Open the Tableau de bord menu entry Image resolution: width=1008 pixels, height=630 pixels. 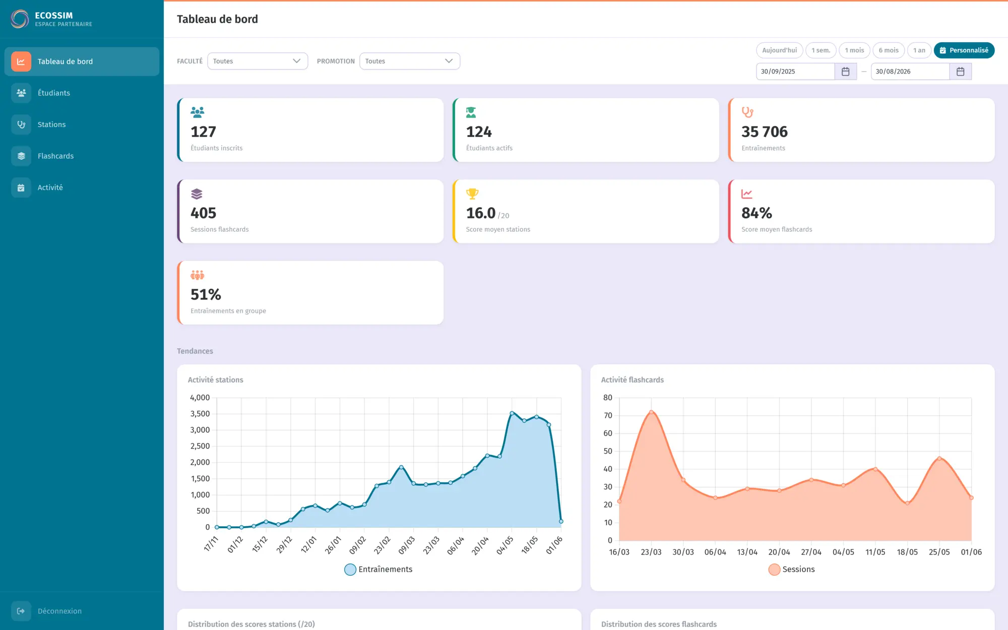(x=82, y=61)
